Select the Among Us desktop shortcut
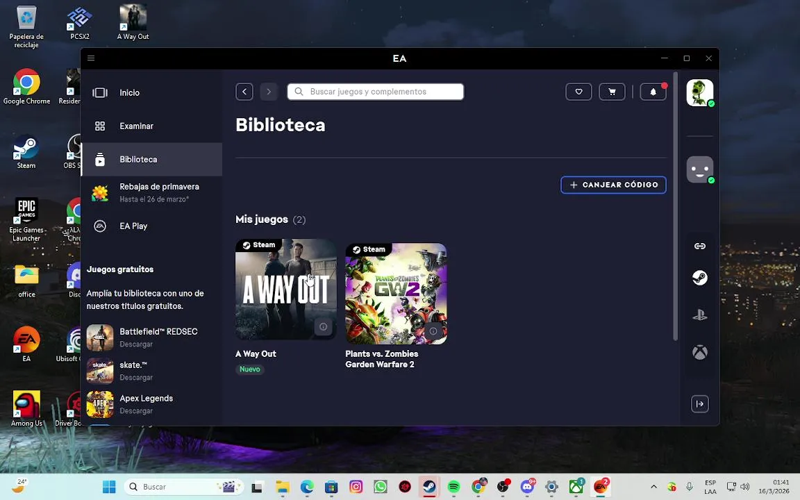This screenshot has width=800, height=500. coord(26,408)
